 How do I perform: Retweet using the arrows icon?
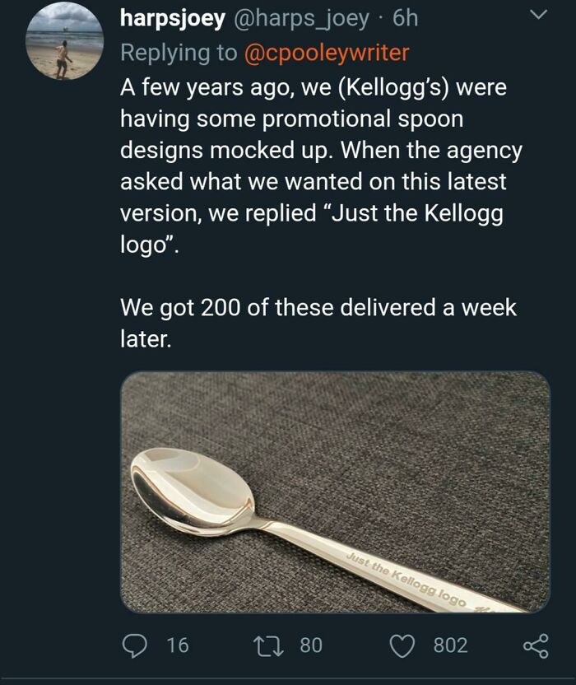coord(270,645)
